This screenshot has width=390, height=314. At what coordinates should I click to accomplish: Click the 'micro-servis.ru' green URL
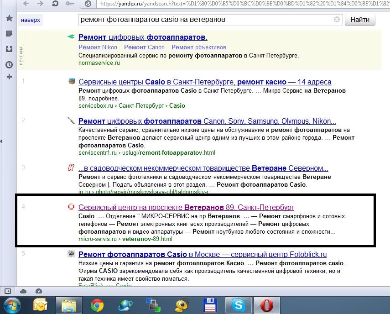98,239
